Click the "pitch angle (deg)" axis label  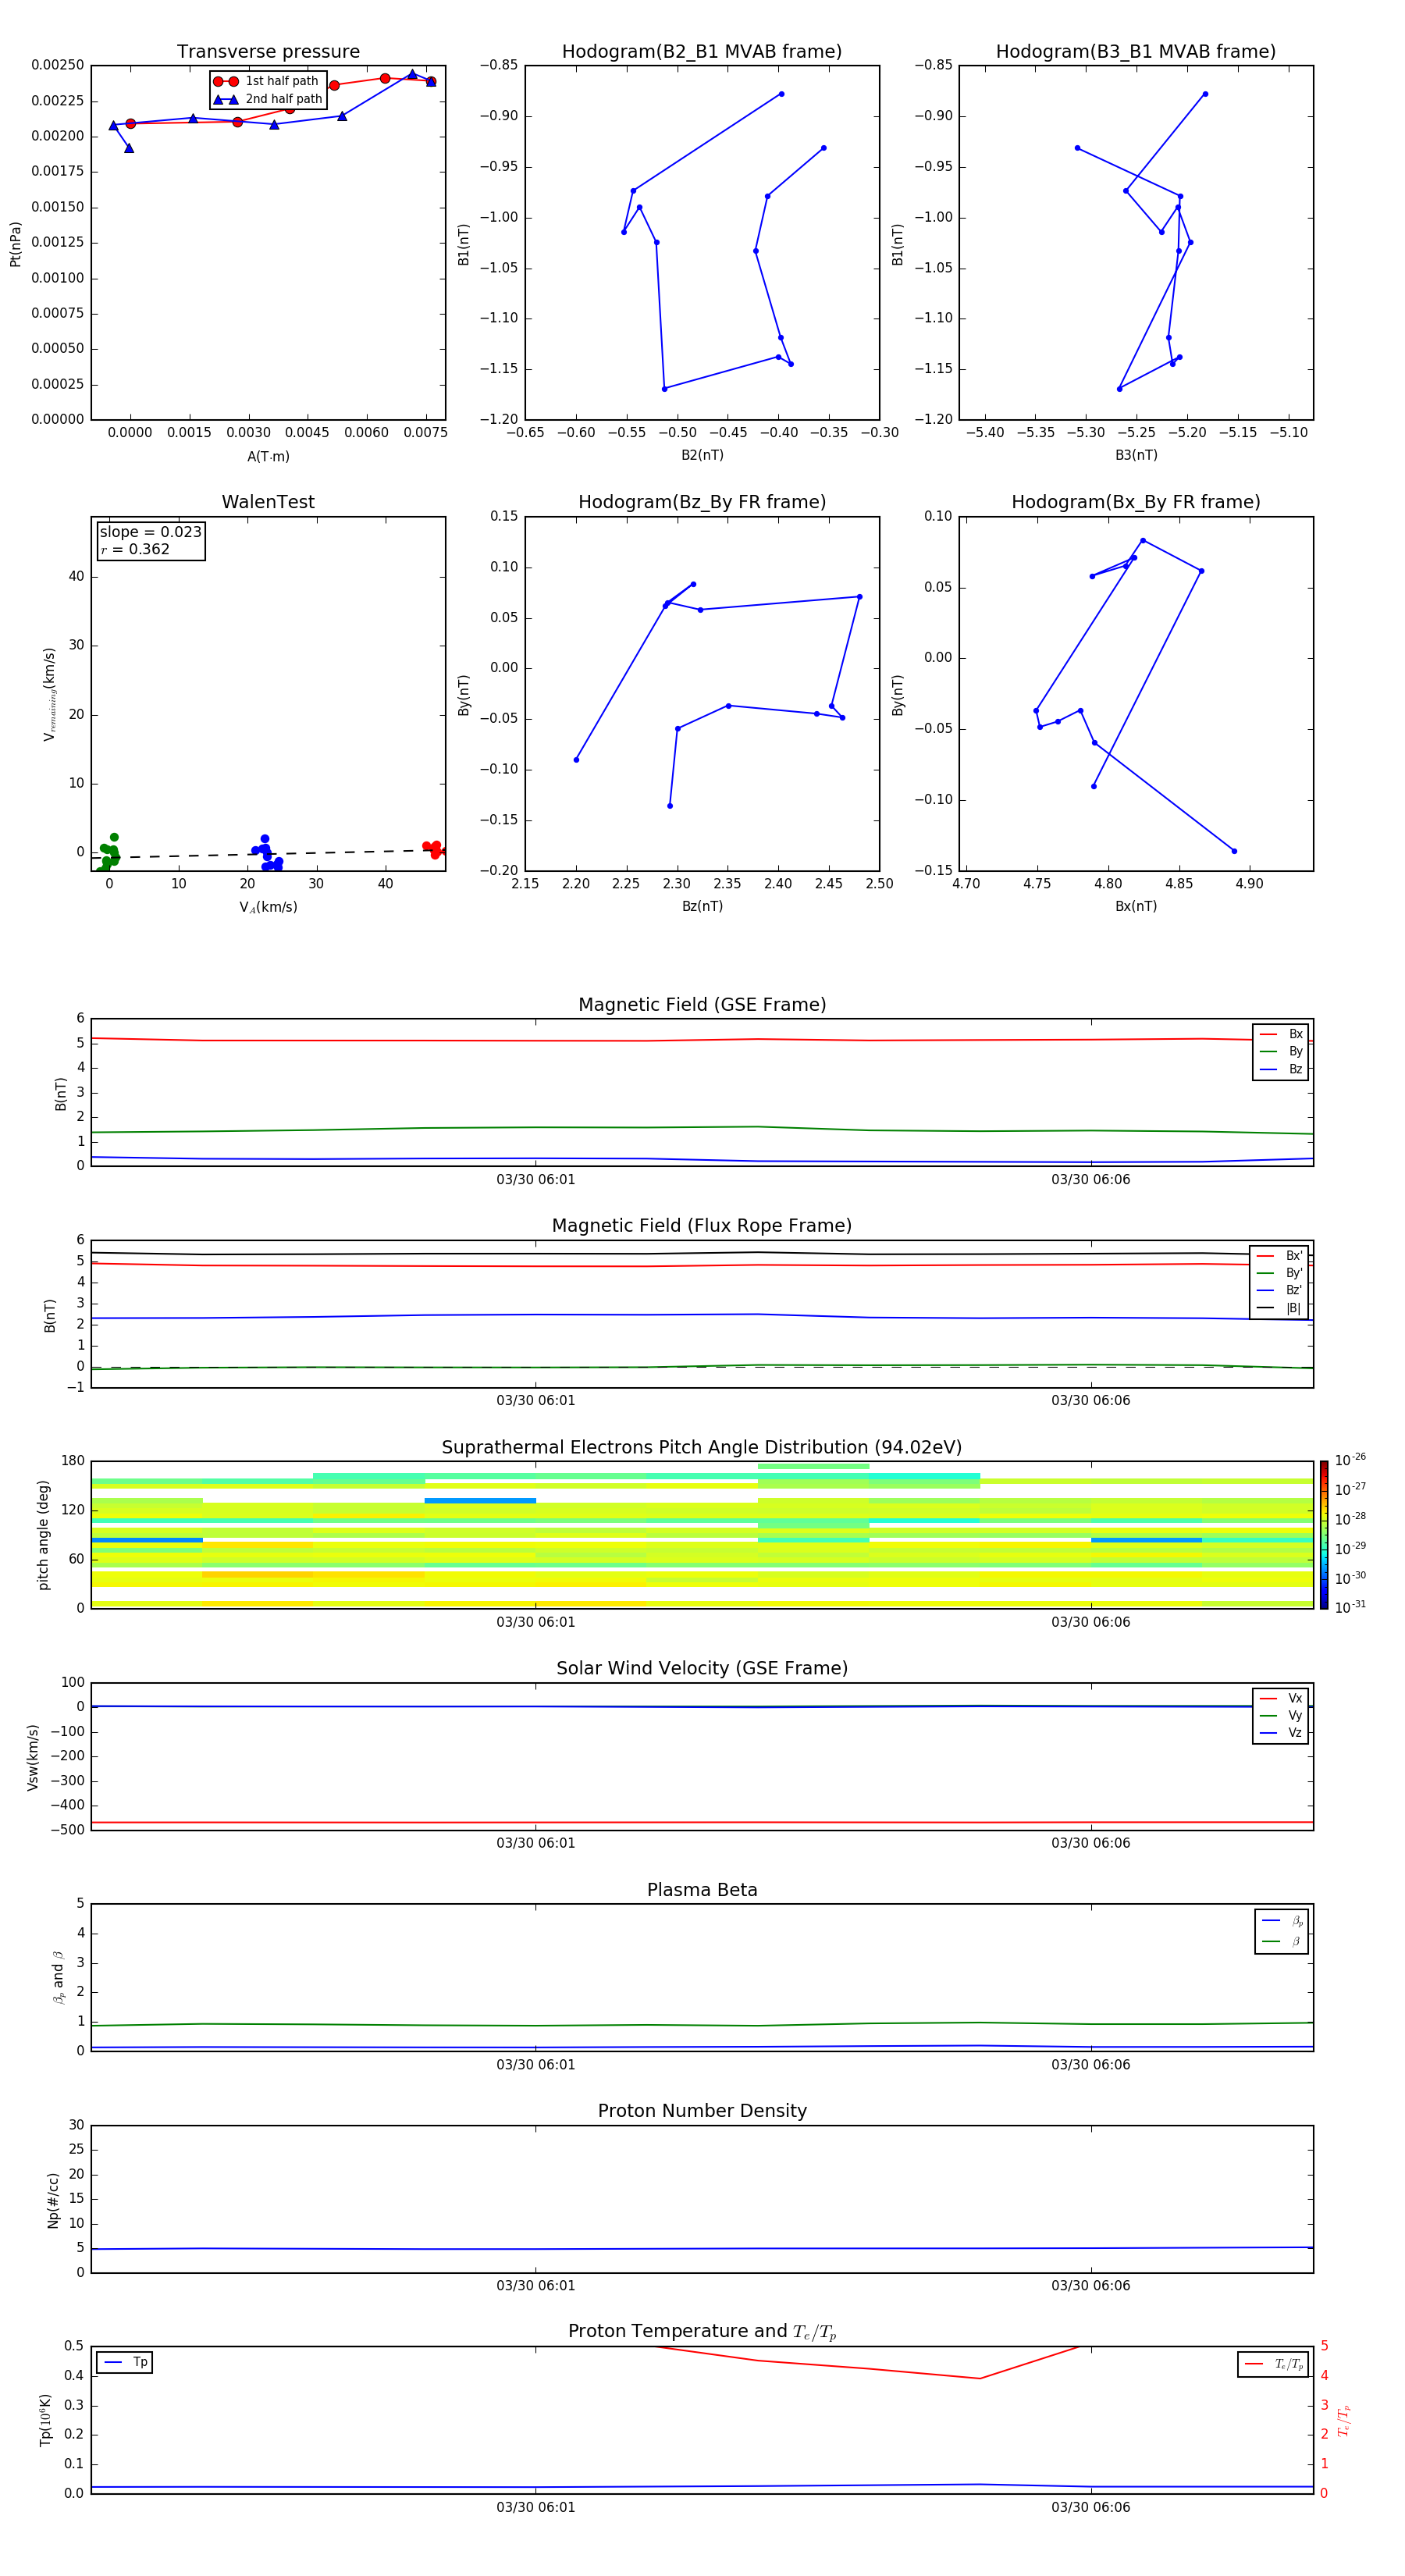[x=43, y=1534]
